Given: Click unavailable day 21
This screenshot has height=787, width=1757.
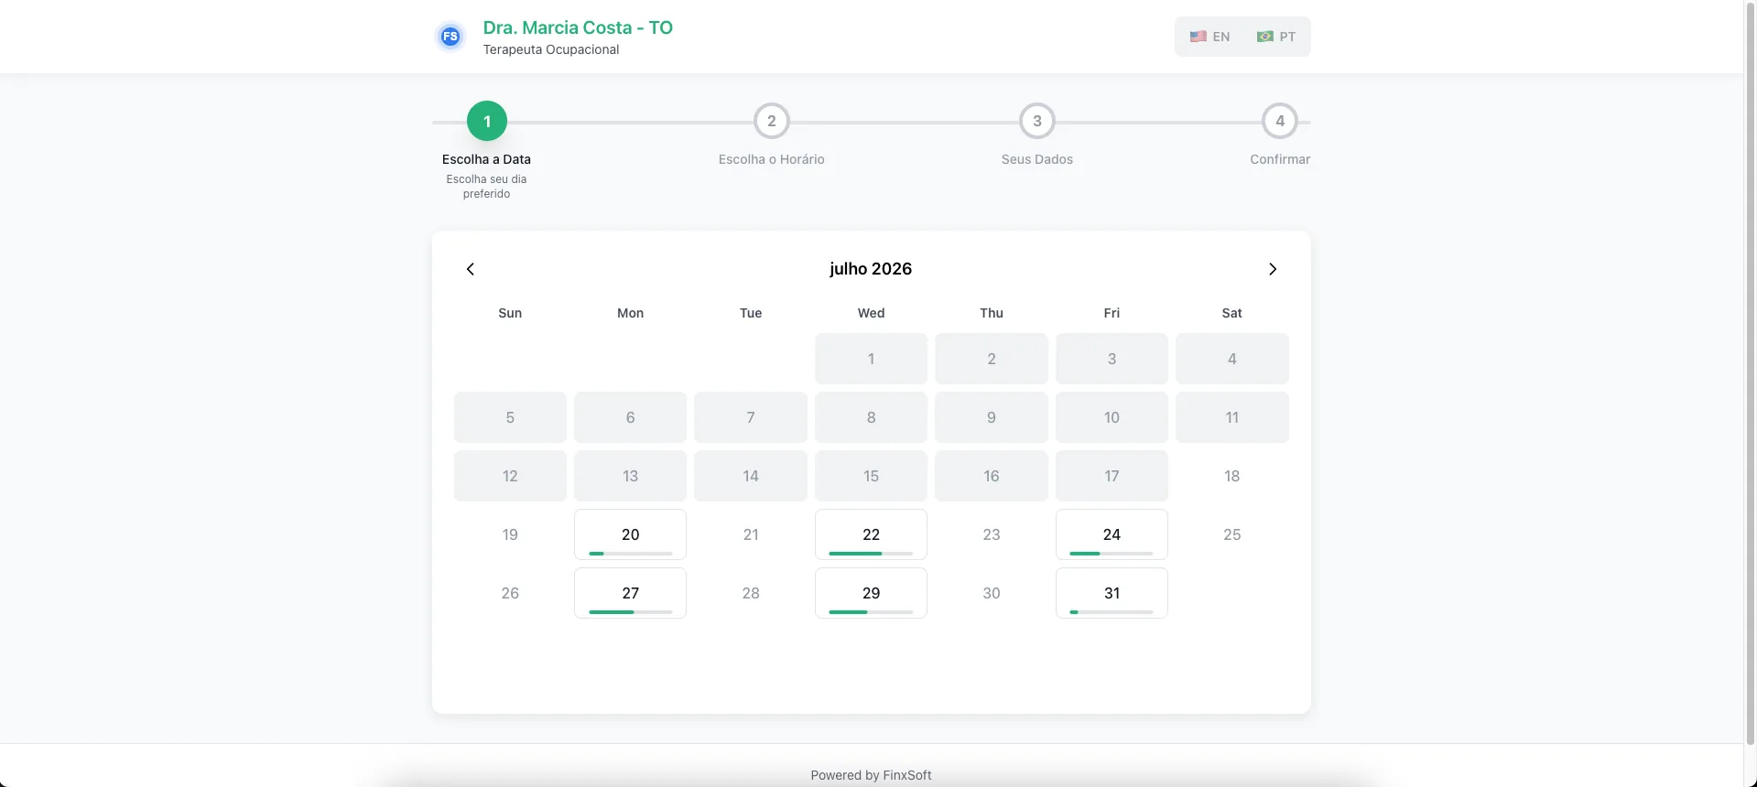Looking at the screenshot, I should click(x=751, y=534).
